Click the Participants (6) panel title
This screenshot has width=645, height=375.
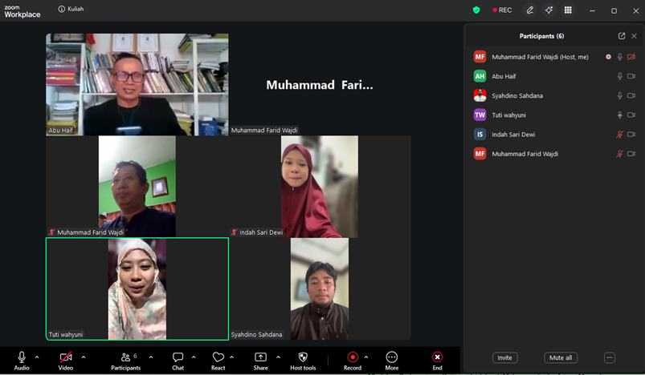coord(541,36)
